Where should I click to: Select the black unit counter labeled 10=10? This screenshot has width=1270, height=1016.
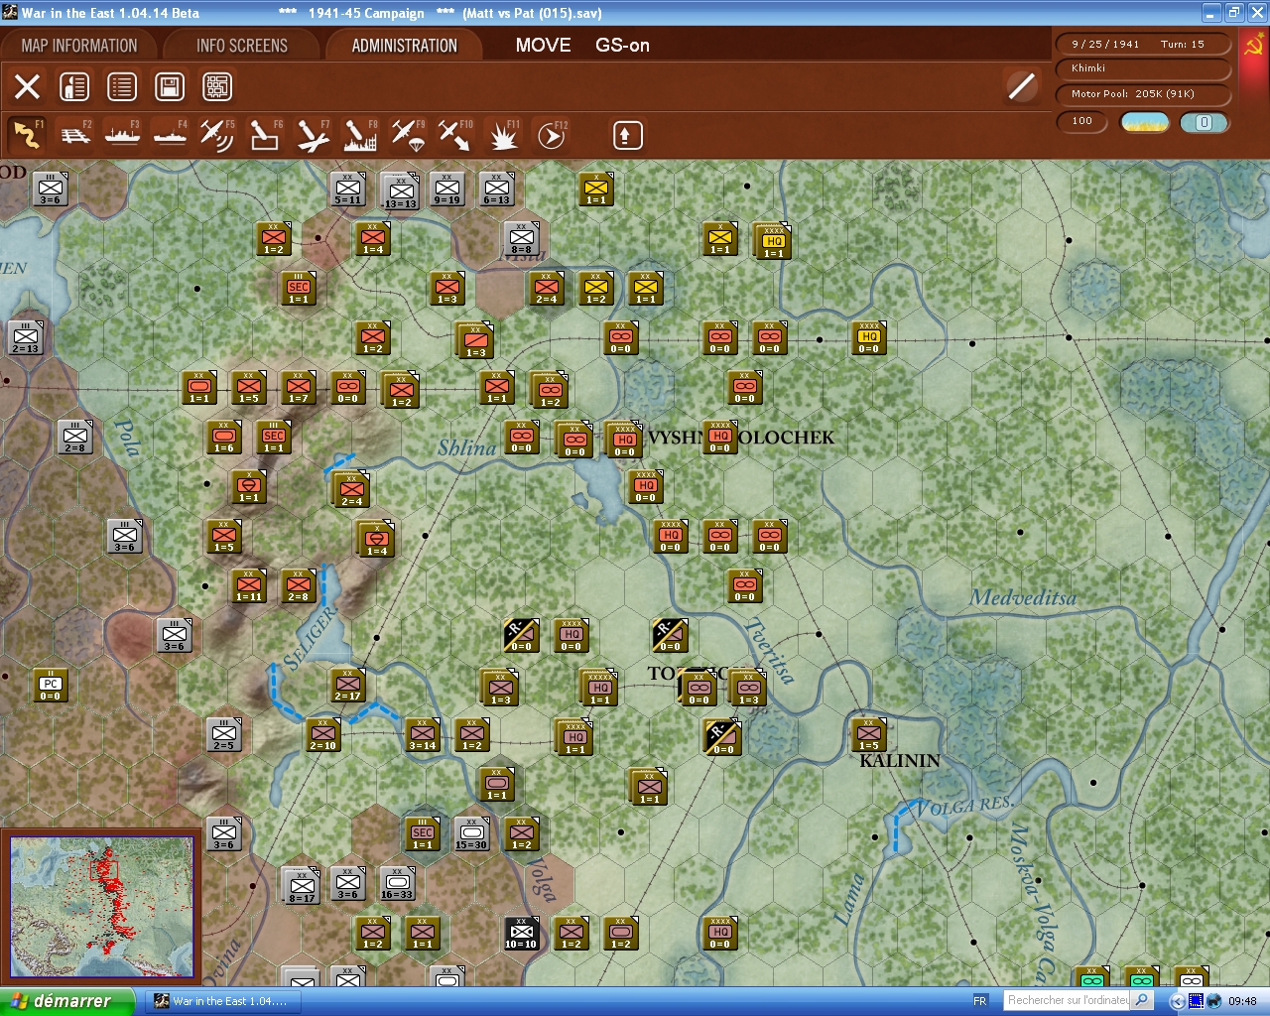521,933
